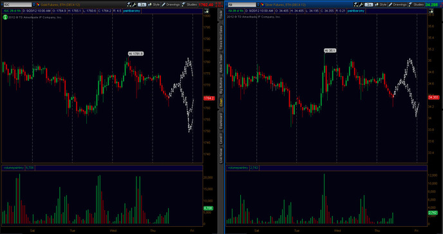Screen dimensions: 443x234
Task: Open the Drawings menu on the silver chart
Action: click(x=398, y=5)
